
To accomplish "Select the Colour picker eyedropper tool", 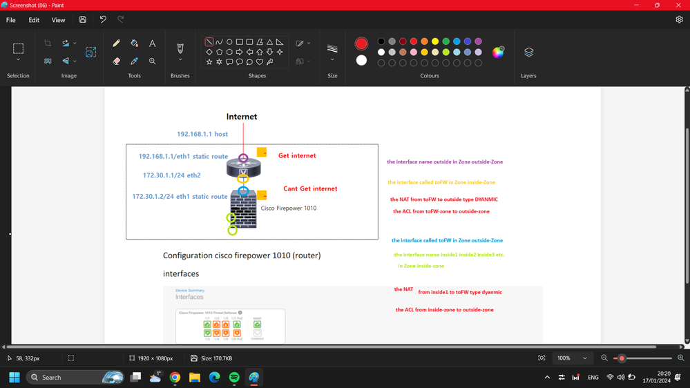I will 134,61.
